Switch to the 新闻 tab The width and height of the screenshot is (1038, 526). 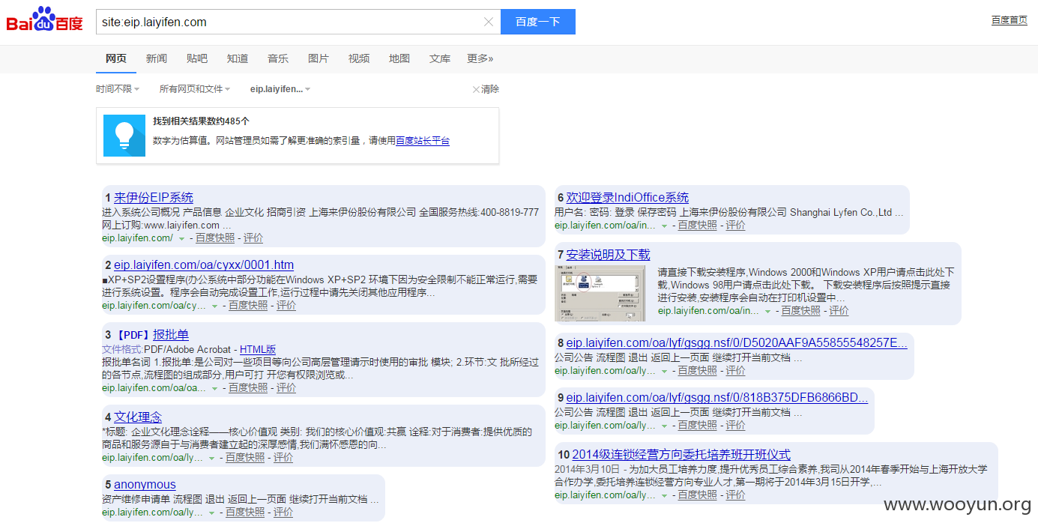pyautogui.click(x=157, y=58)
